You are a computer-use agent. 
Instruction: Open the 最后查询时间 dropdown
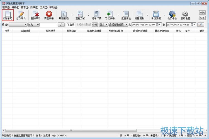[x=118, y=25]
